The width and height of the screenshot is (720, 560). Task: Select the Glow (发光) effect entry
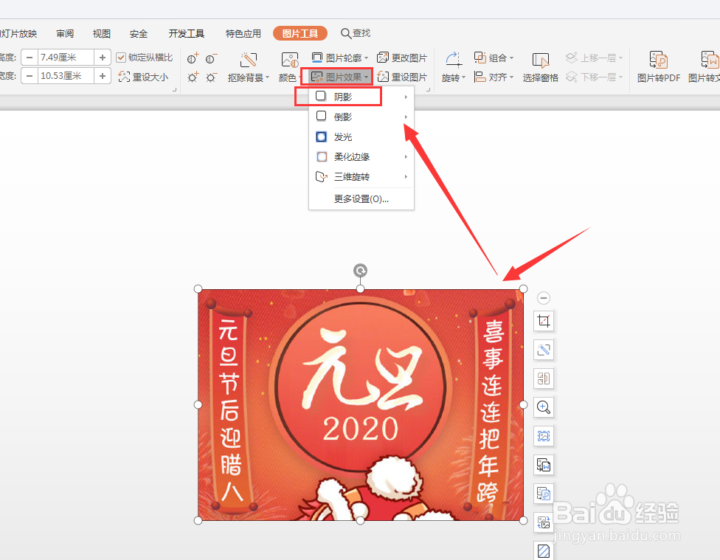point(361,137)
